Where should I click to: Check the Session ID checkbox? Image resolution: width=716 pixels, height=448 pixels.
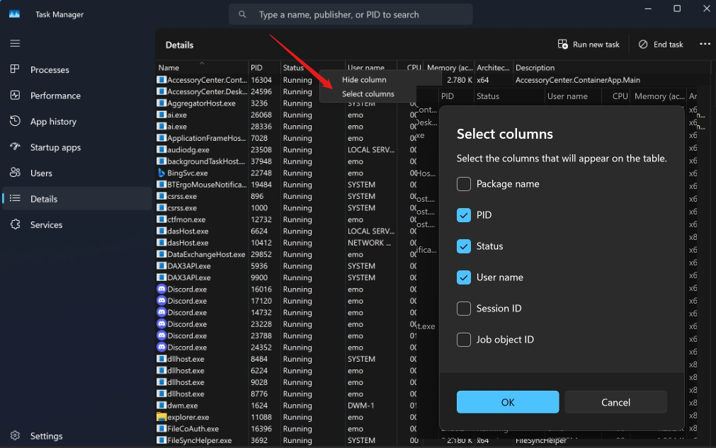point(464,309)
